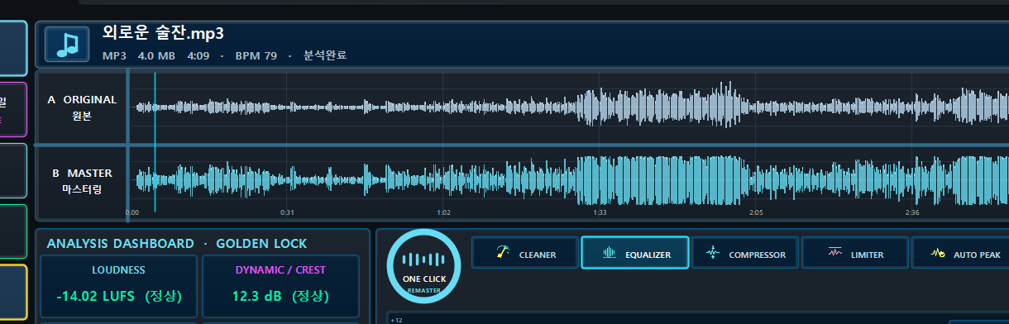Image resolution: width=1009 pixels, height=324 pixels.
Task: Click the EQUALIZER bars icon
Action: pyautogui.click(x=610, y=253)
